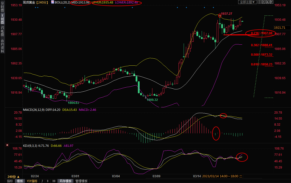Click the 管理模板 button
This screenshot has height=183, width=291.
(81, 181)
